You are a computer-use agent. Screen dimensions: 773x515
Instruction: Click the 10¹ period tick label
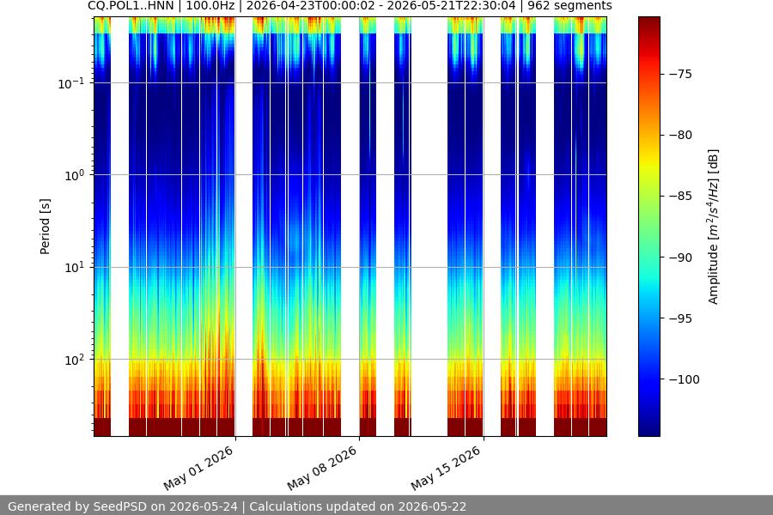point(74,268)
